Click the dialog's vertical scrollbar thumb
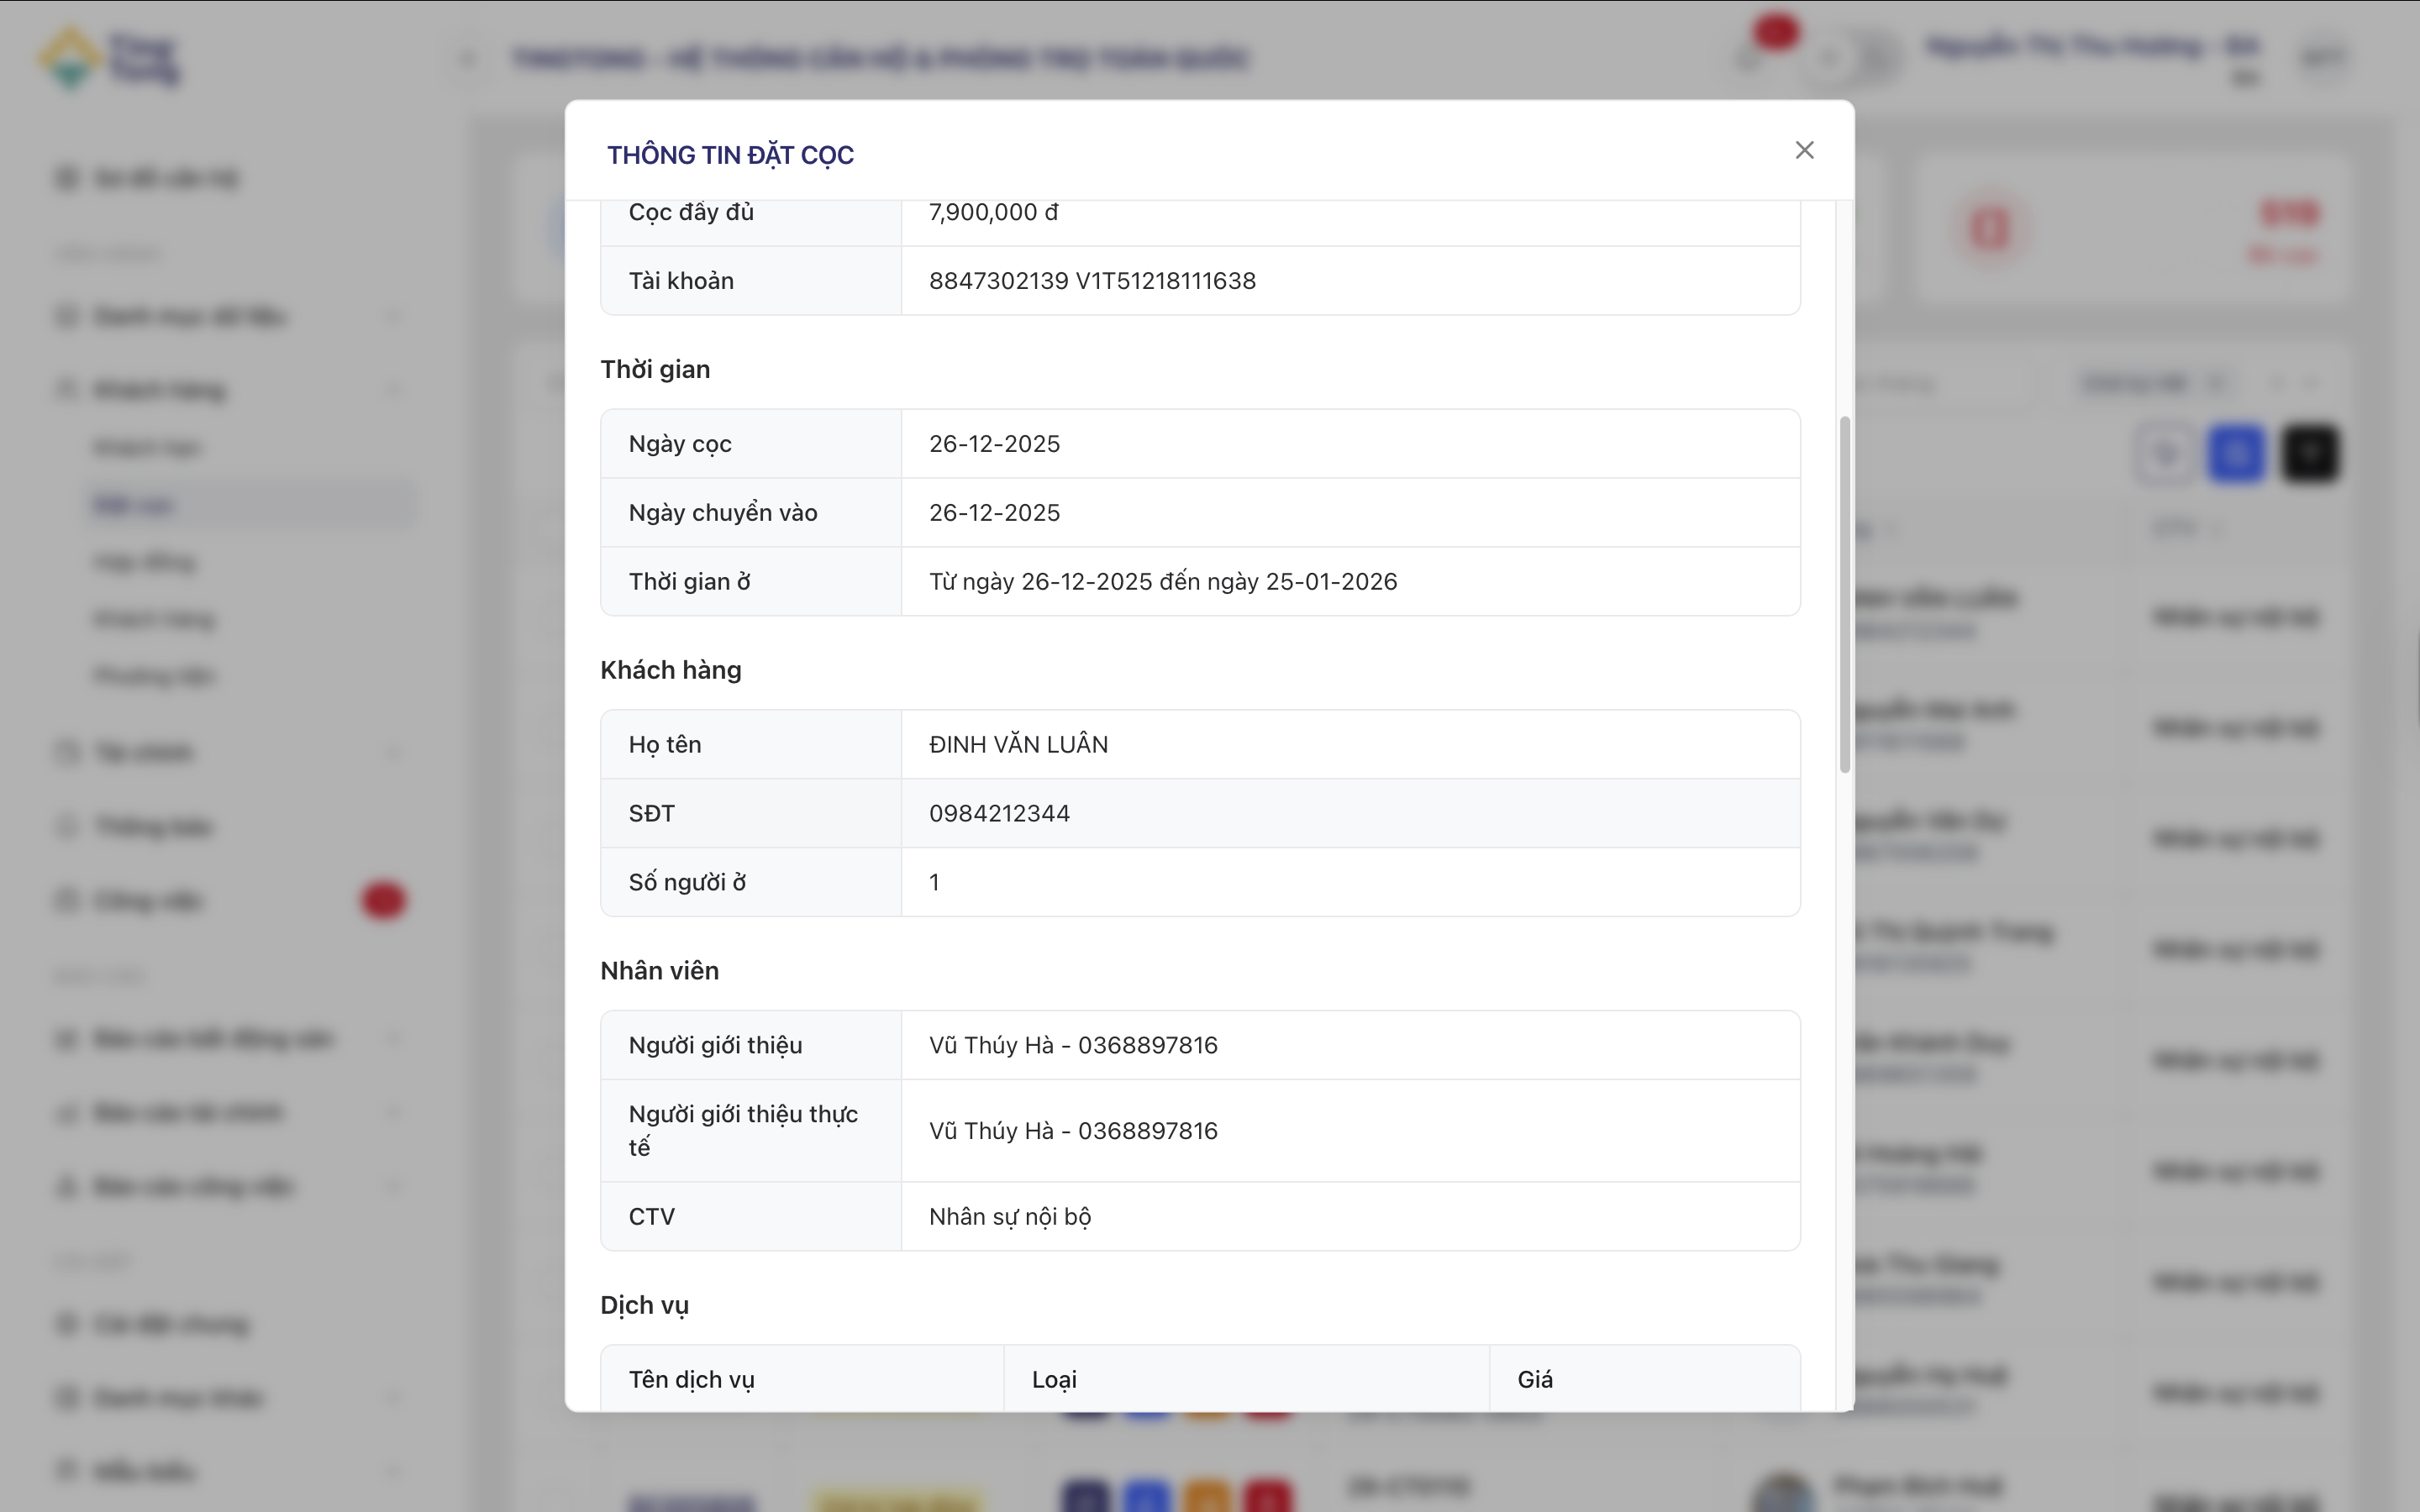This screenshot has height=1512, width=2420. (1844, 594)
